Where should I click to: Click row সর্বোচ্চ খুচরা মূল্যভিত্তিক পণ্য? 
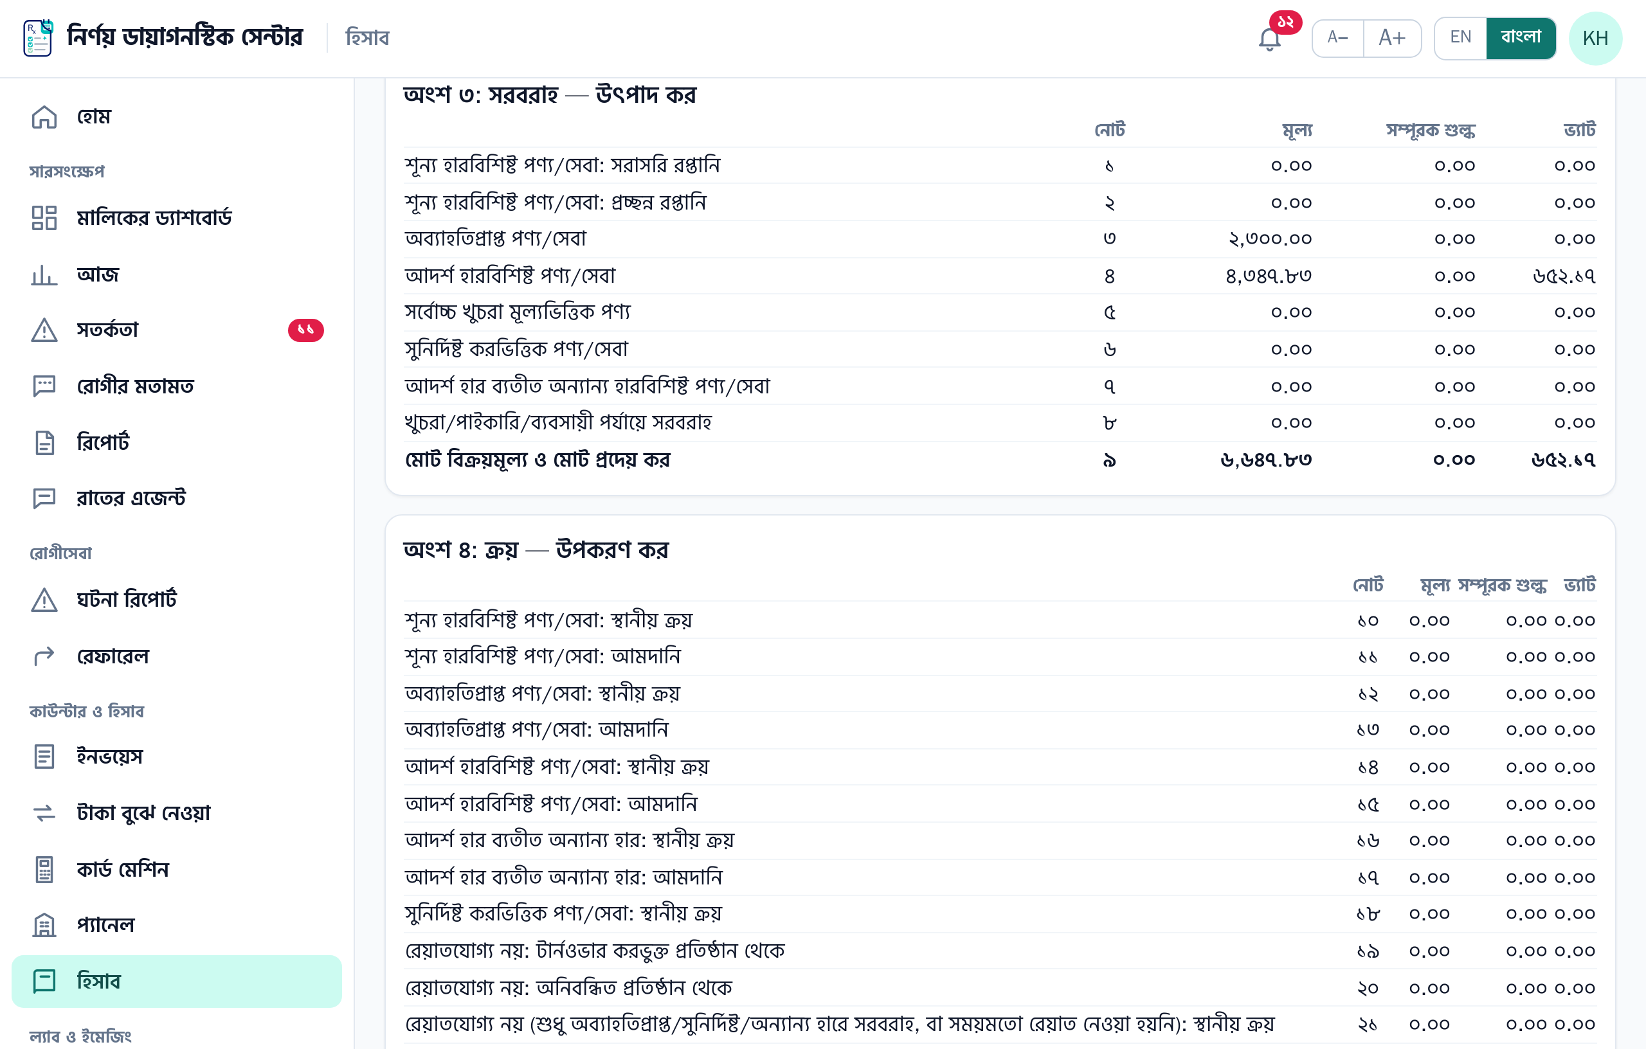pos(1000,312)
